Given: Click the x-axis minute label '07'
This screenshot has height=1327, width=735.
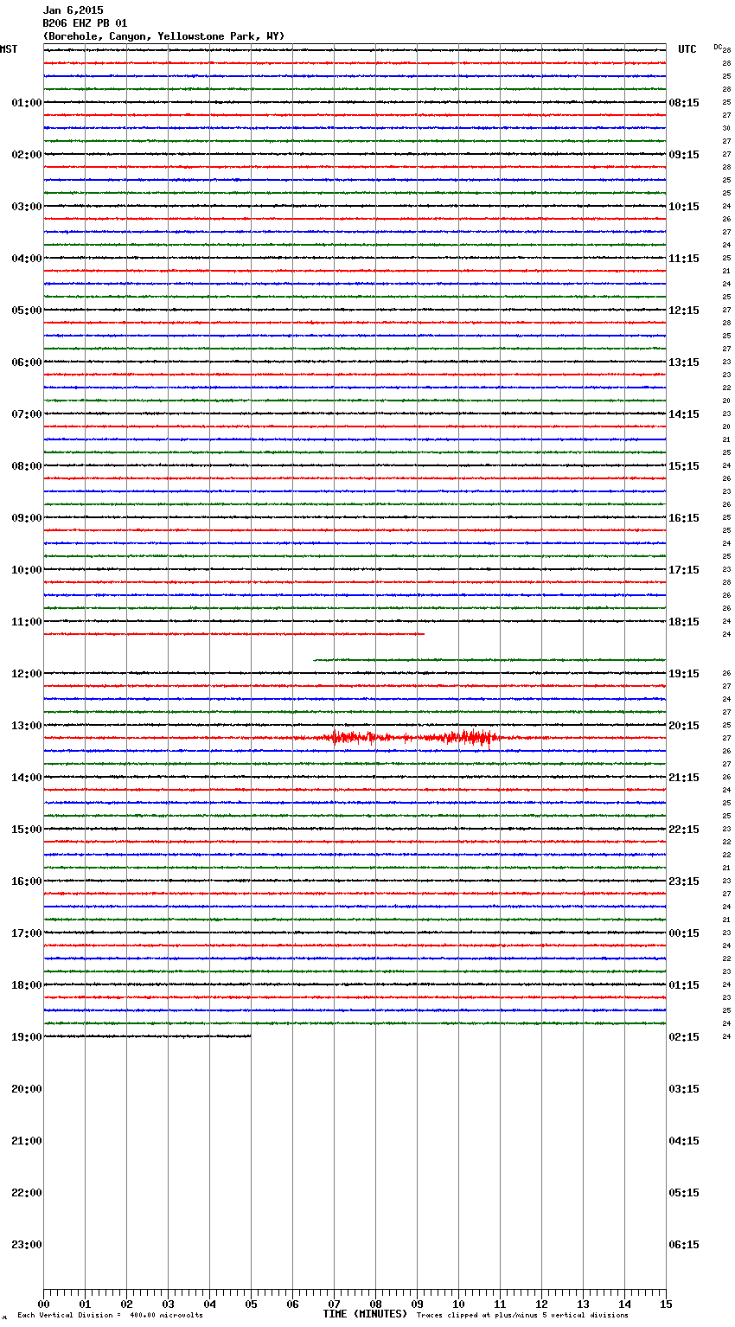Looking at the screenshot, I should point(334,1305).
